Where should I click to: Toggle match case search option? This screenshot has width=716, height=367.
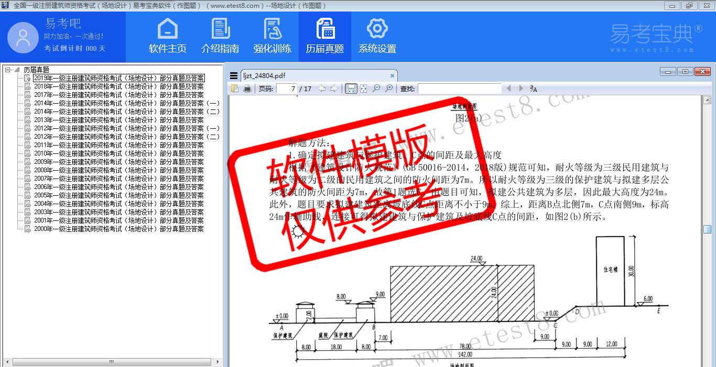(534, 89)
